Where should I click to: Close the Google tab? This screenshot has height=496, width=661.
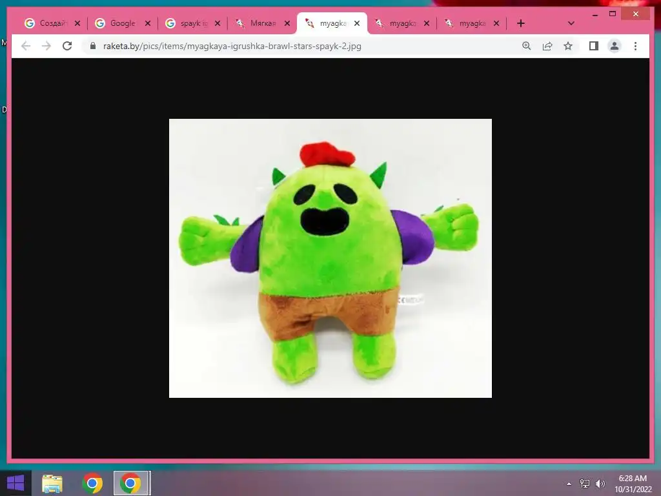coord(148,23)
